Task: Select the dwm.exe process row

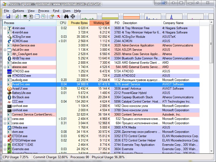Action: 101,132
